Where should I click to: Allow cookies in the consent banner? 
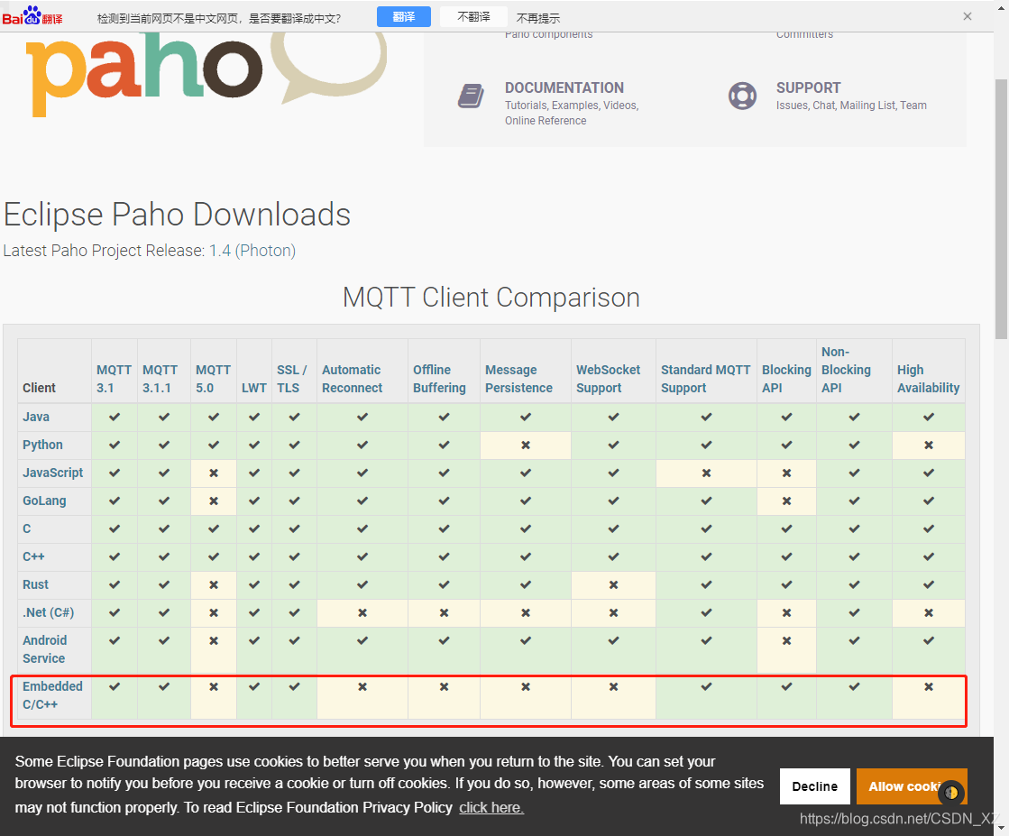(x=912, y=786)
